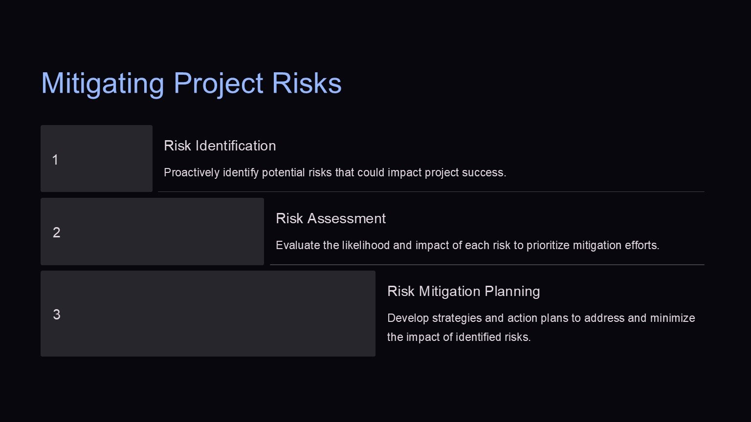Click the "Mitigating Project Risks" slide title
This screenshot has width=751, height=422.
pos(191,83)
